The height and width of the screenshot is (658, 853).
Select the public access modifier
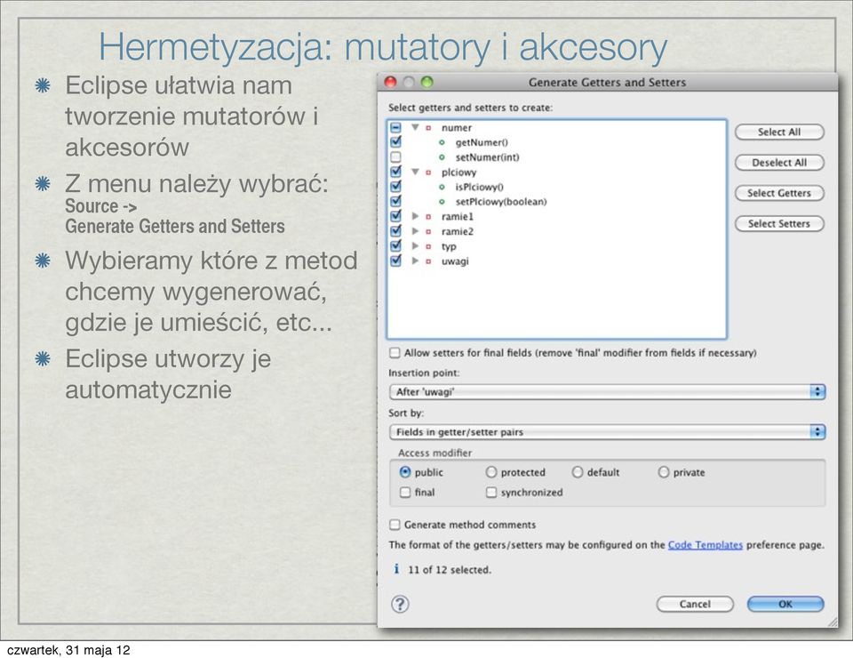[405, 472]
